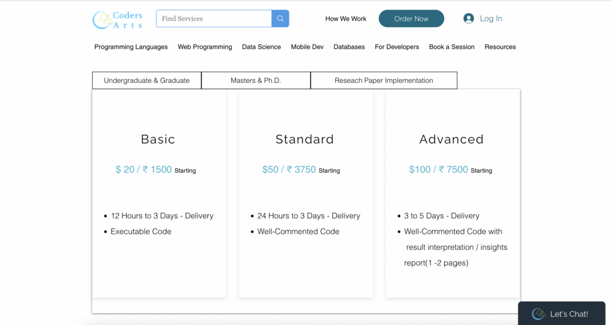This screenshot has width=612, height=325.
Task: Click the Coders Arts logo
Action: (x=118, y=19)
